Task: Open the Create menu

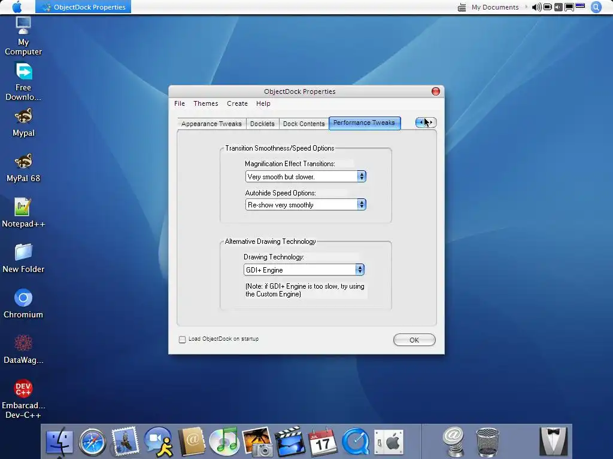Action: coord(237,103)
